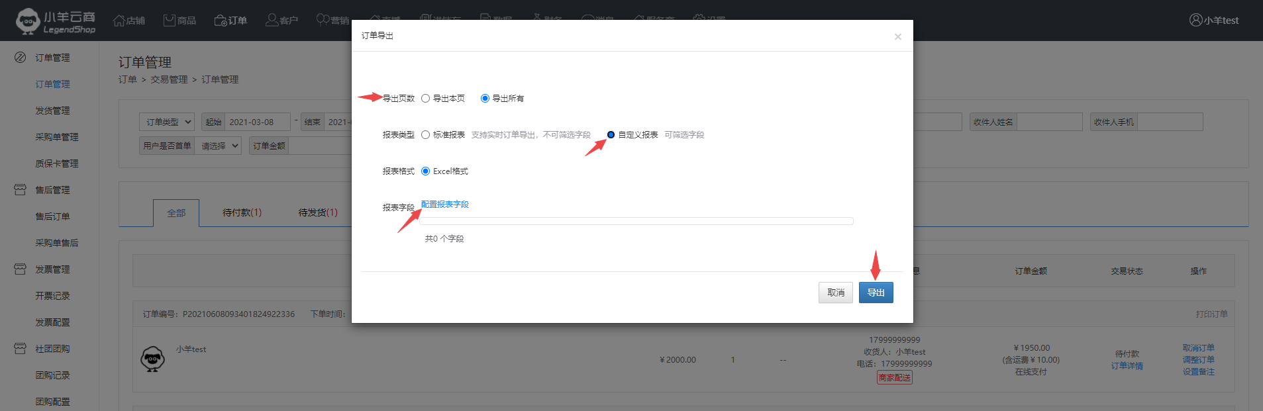
Task: Expand the 售后管理 sidebar section
Action: 52,190
